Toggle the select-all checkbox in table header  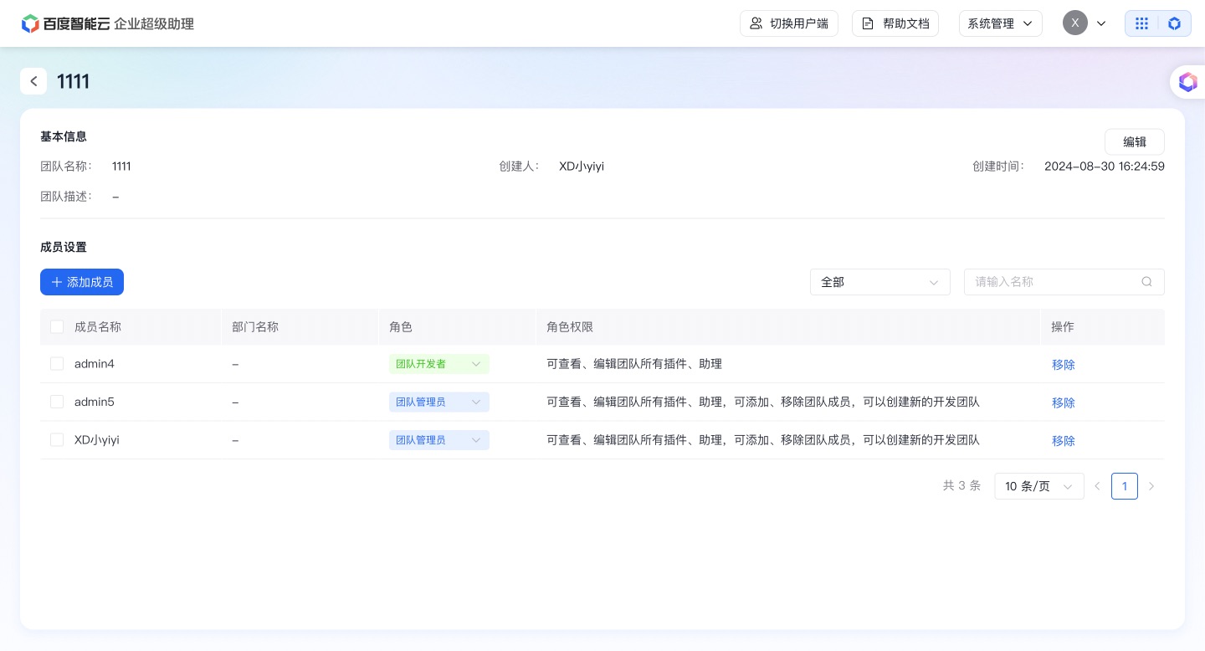tap(57, 327)
